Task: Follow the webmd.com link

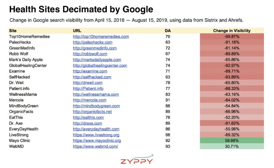Action: [95, 147]
